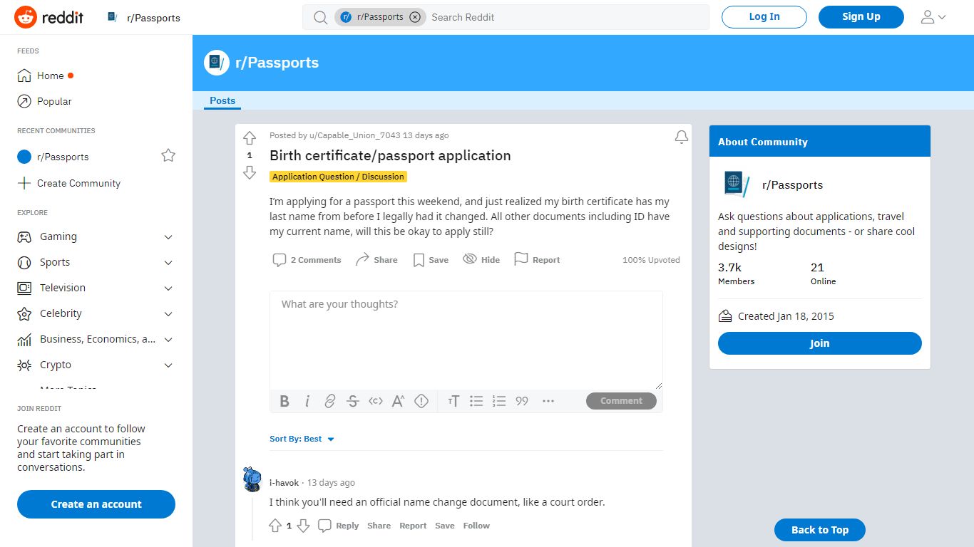
Task: Downvote the birth certificate post
Action: (x=250, y=172)
